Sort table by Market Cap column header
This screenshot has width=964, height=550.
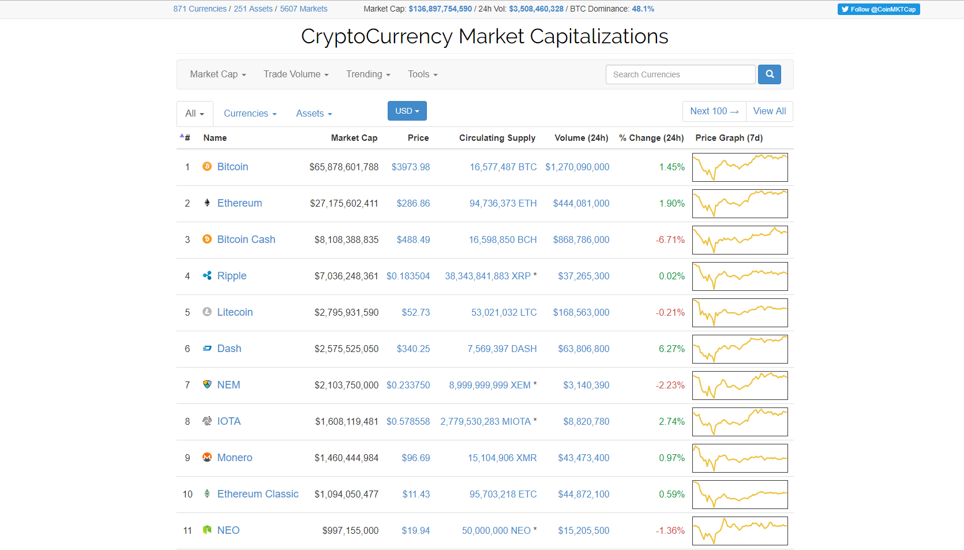[354, 138]
